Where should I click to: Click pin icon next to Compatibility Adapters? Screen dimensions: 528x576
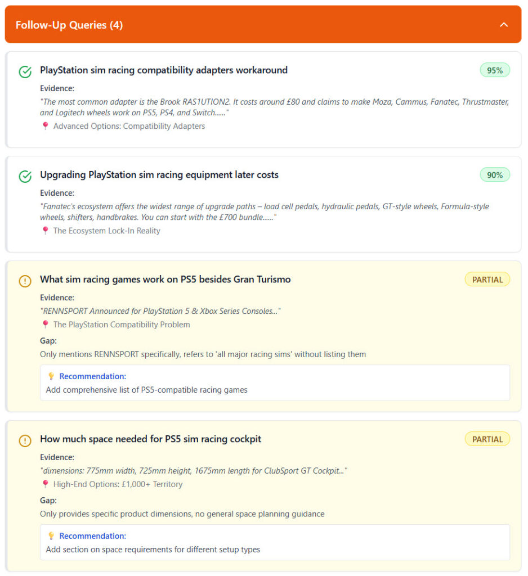46,126
